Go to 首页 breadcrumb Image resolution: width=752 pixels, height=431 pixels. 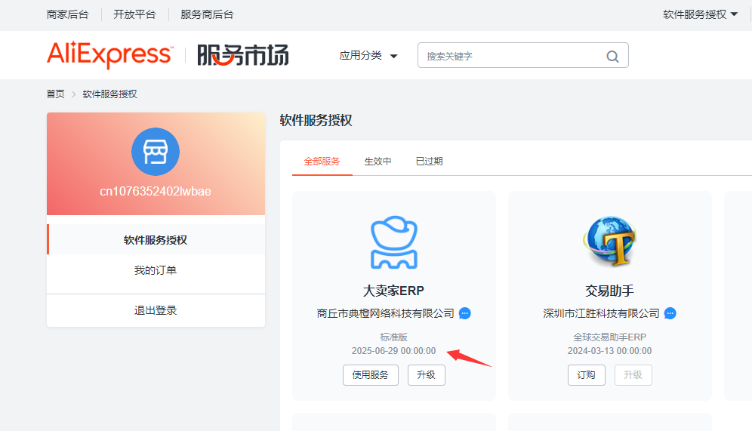(55, 94)
